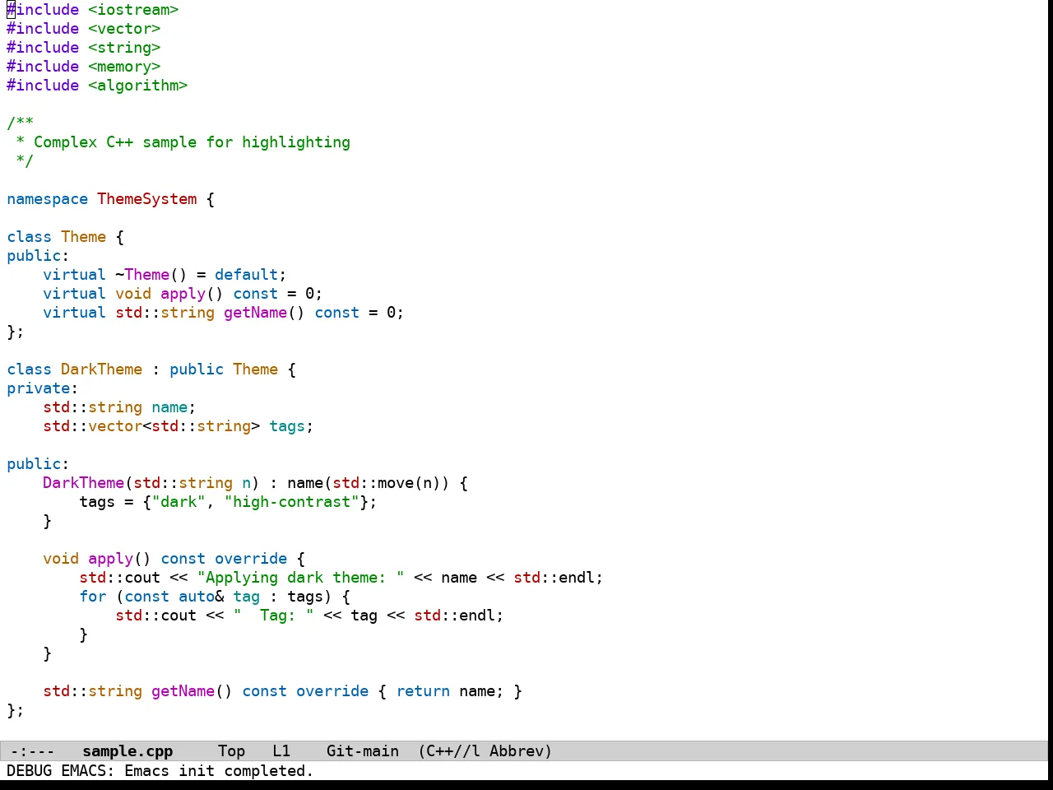Screen dimensions: 1053x790
Task: Click the string literal "dark"
Action: point(179,502)
